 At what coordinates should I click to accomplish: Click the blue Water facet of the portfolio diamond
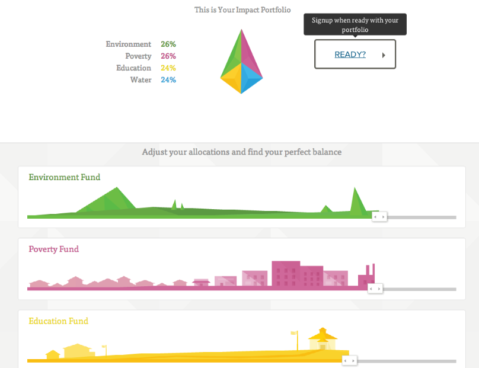pos(251,79)
